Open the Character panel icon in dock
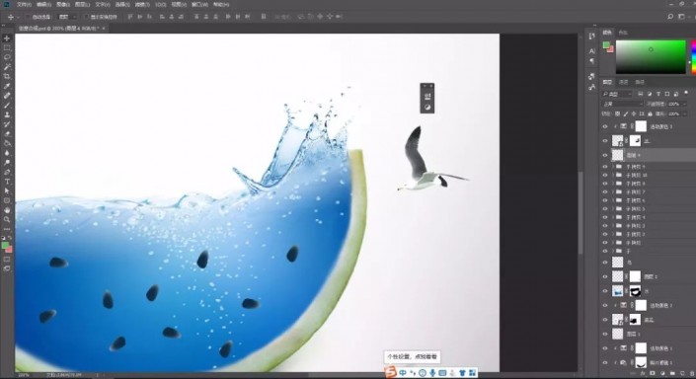The image size is (696, 379). (x=591, y=51)
